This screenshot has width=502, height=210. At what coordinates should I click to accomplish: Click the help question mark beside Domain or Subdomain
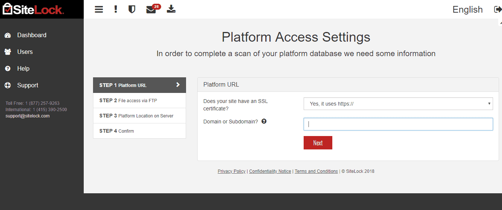click(x=264, y=121)
